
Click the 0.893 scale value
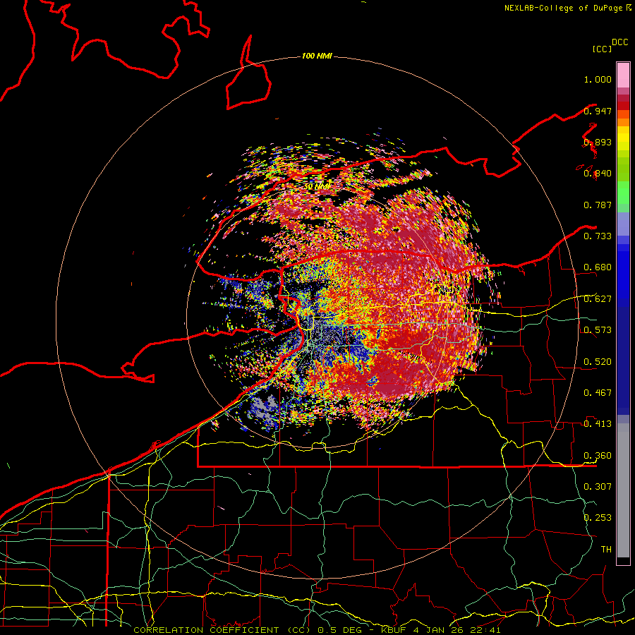pos(598,142)
